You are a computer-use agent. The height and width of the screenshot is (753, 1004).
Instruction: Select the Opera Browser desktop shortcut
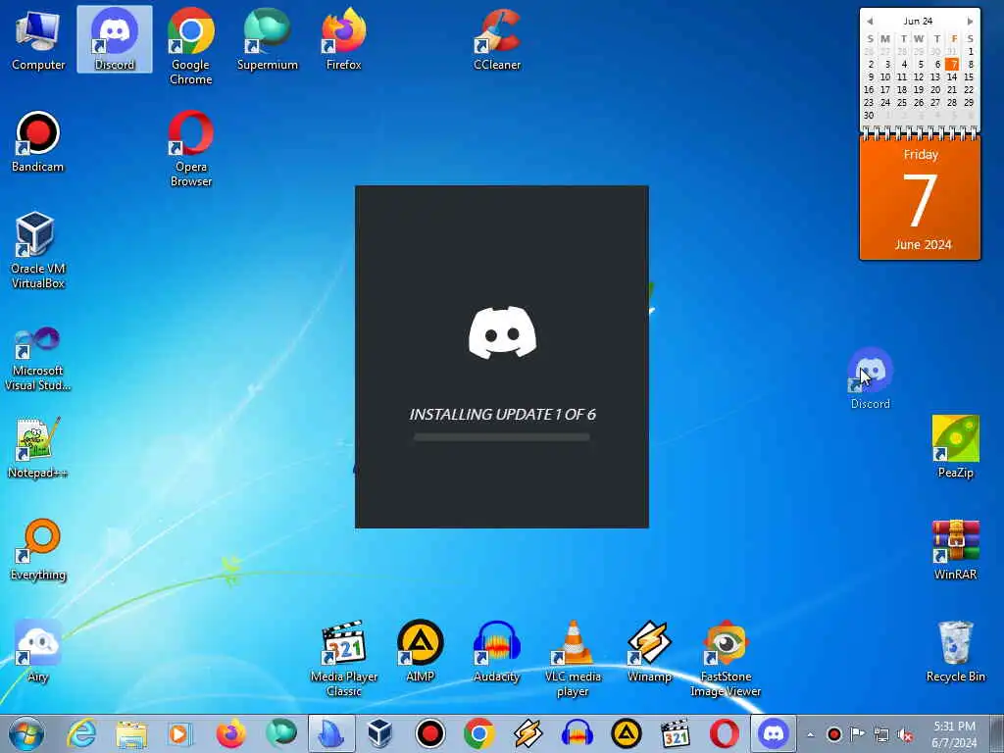tap(191, 149)
